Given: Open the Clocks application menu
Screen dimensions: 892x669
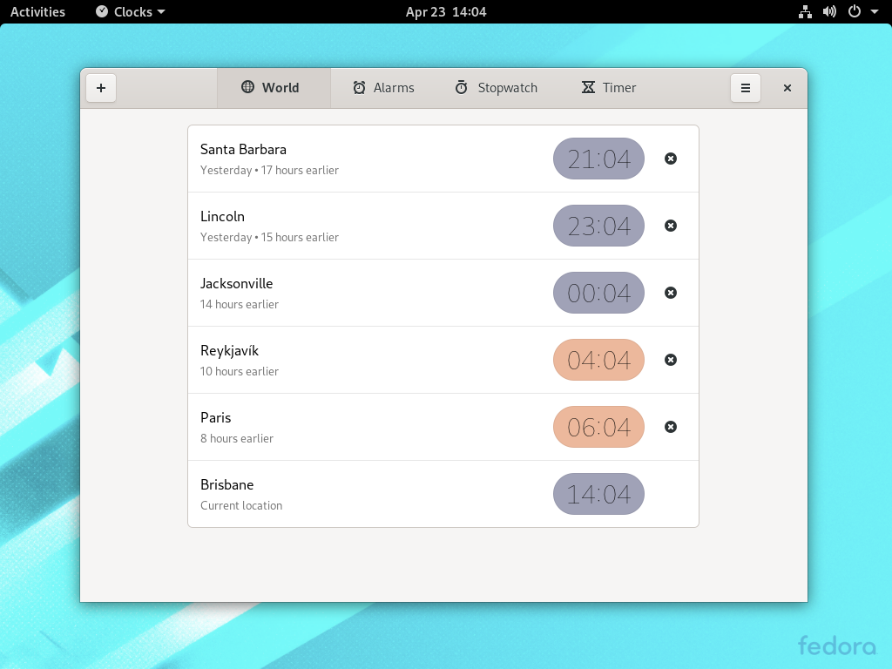Looking at the screenshot, I should [128, 11].
